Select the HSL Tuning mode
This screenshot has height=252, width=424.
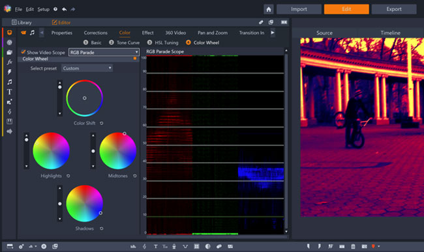(x=163, y=42)
